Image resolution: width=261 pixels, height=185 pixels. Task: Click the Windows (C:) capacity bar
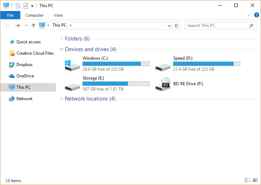tap(116, 64)
